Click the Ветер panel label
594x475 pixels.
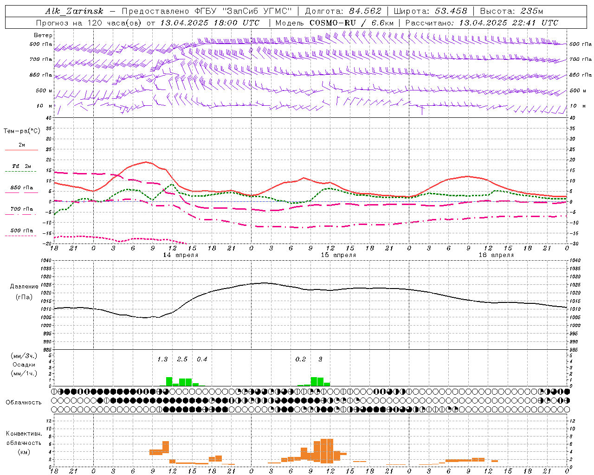pos(43,35)
